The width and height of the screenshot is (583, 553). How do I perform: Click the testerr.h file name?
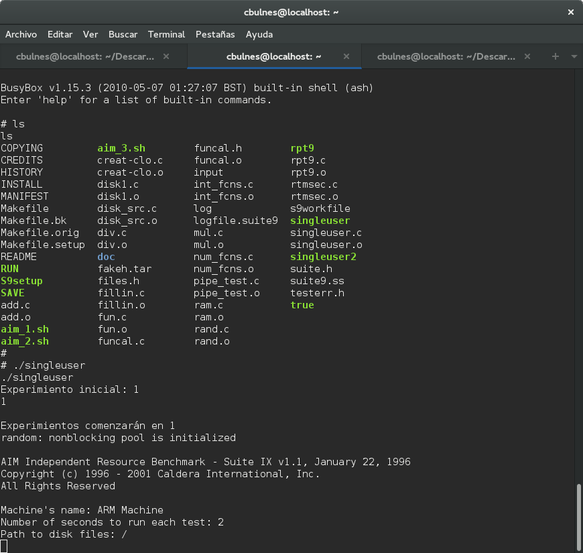point(317,293)
